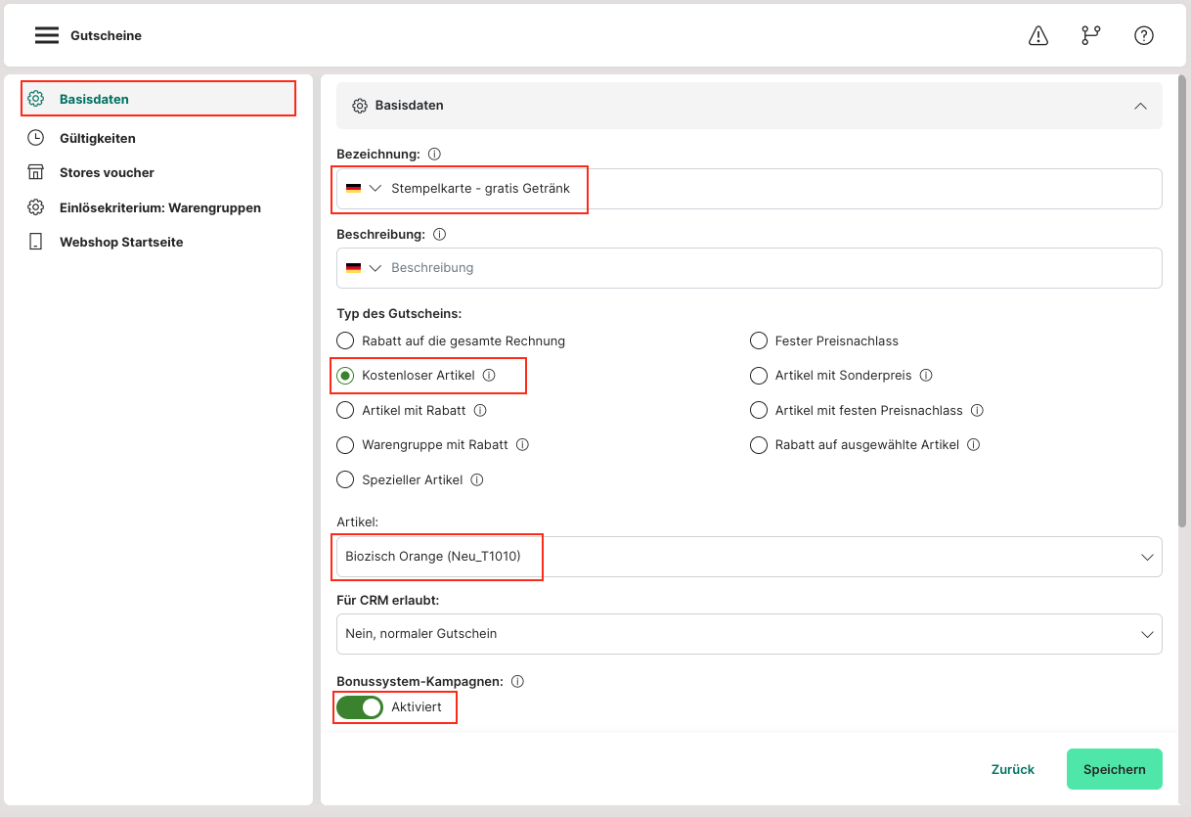Select Warengruppe mit Rabatt radio option
This screenshot has width=1191, height=817.
(x=345, y=445)
